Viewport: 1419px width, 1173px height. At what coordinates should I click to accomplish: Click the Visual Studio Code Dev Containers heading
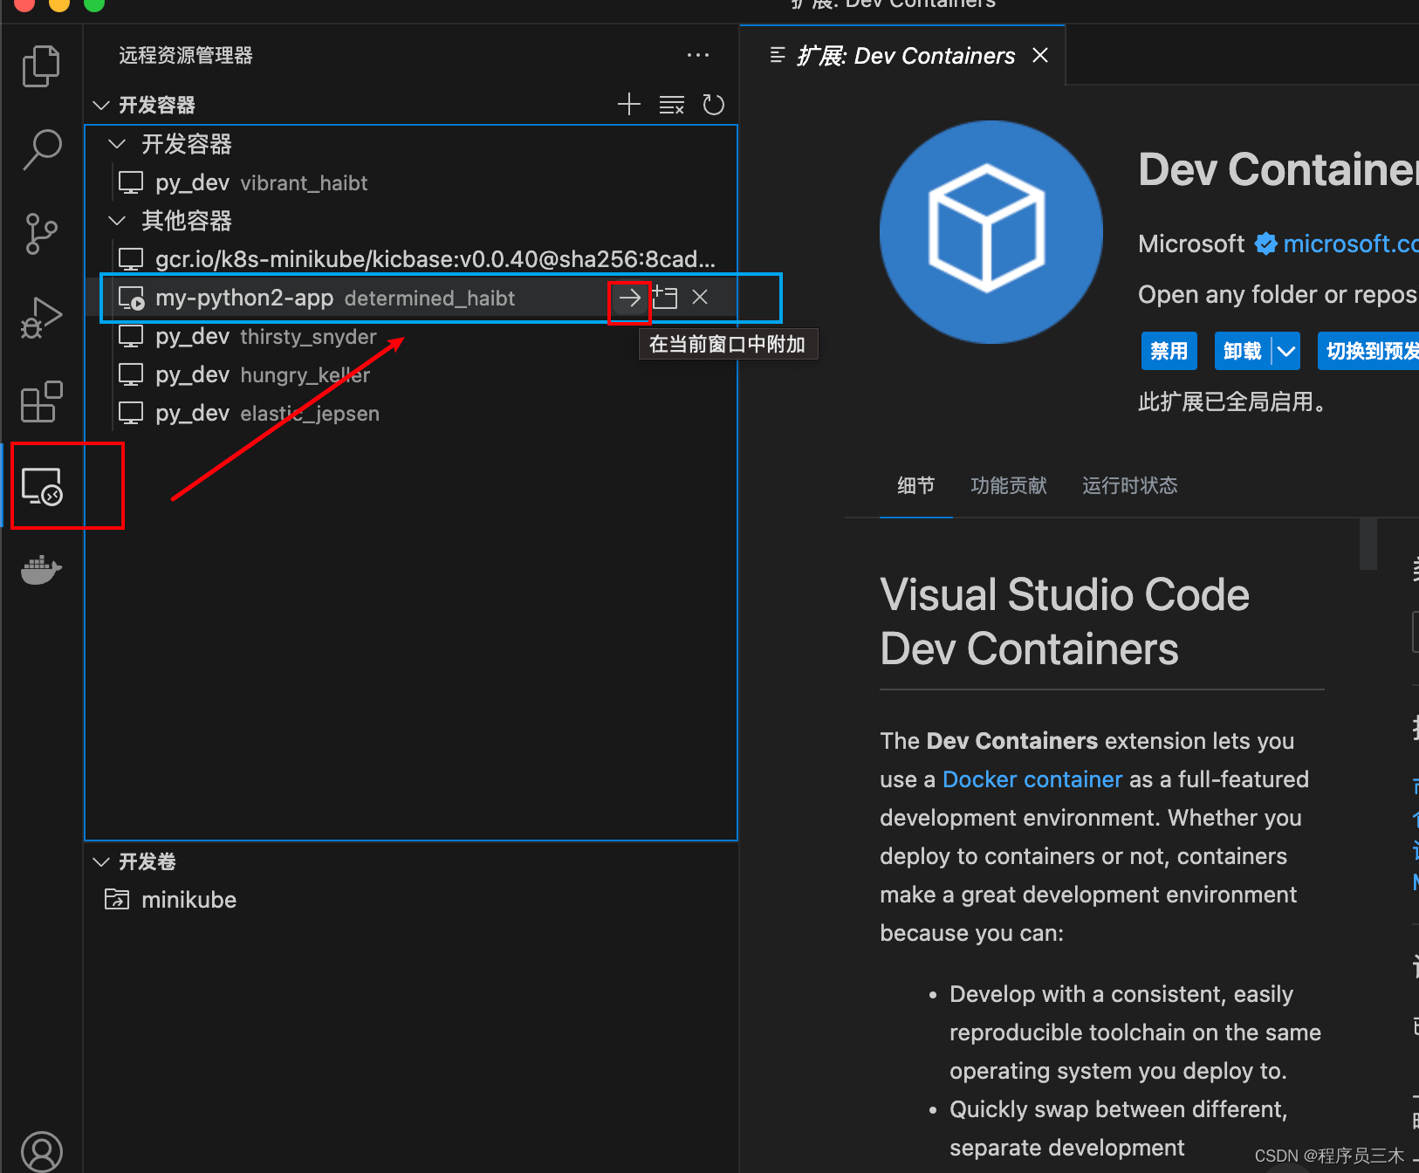[x=1065, y=621]
